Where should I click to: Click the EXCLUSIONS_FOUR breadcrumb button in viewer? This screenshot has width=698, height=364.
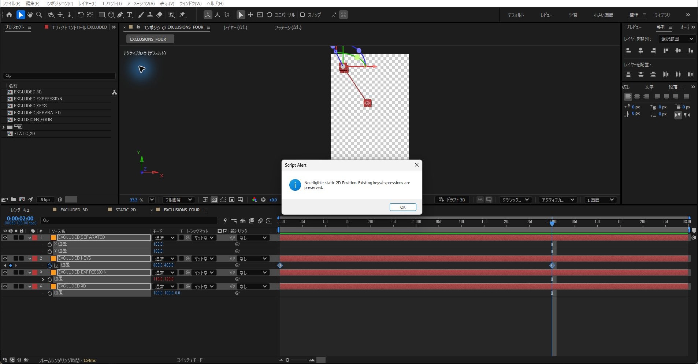(150, 39)
